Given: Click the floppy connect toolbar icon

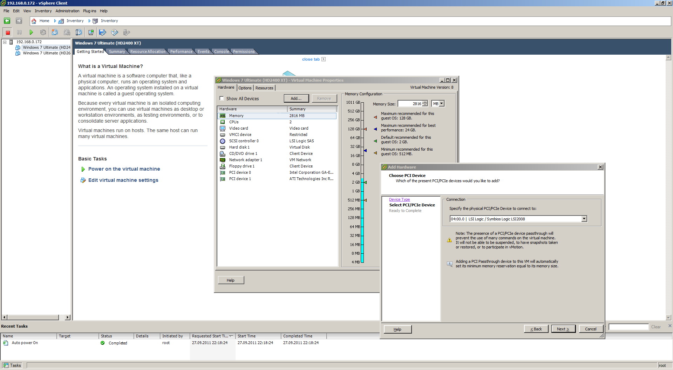Looking at the screenshot, I should (x=103, y=33).
